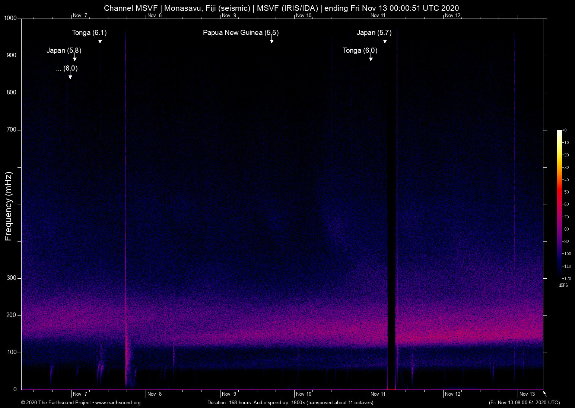Viewport: 575px width, 408px height.
Task: Click the Japan (5.7) event arrow marker
Action: [x=385, y=42]
